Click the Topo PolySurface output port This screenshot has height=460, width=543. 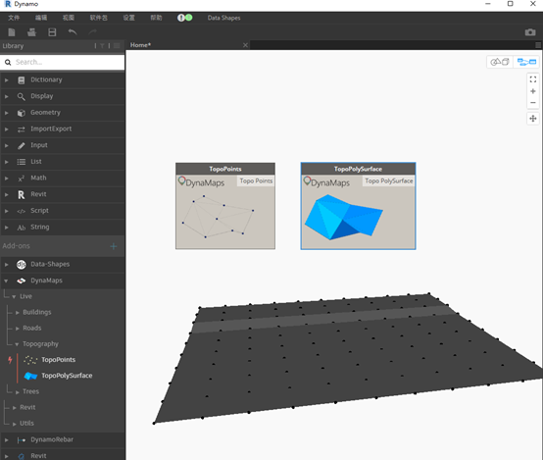pos(388,180)
